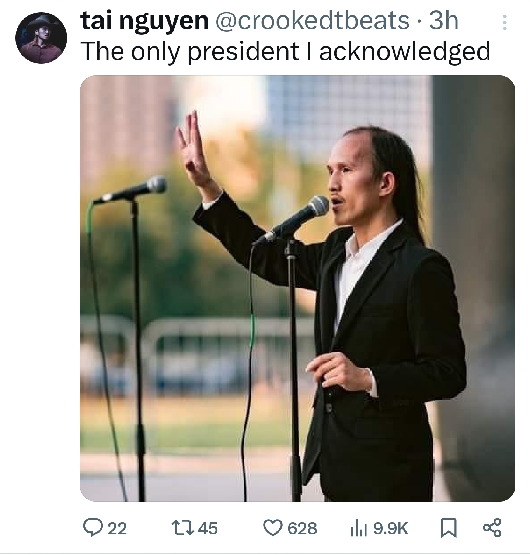Click the share icon
The image size is (530, 555).
(x=492, y=528)
